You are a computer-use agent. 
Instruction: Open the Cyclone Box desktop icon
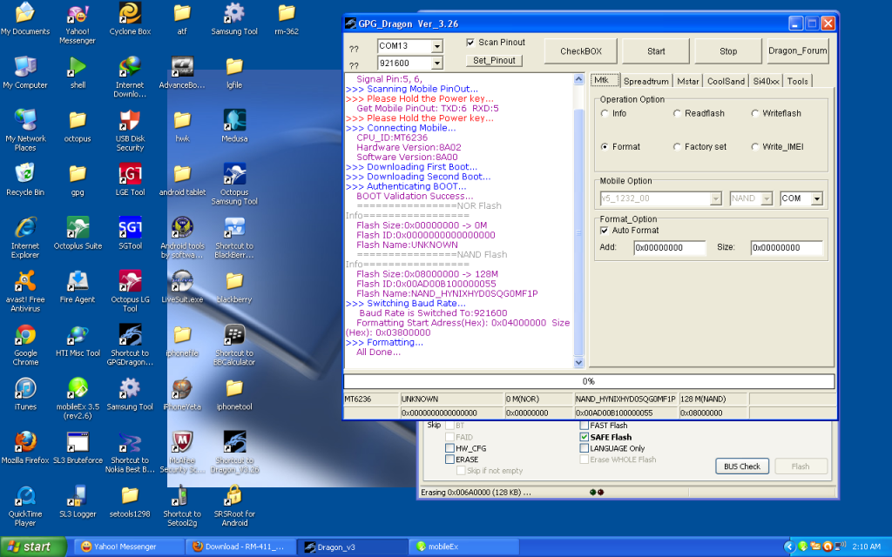[x=131, y=18]
